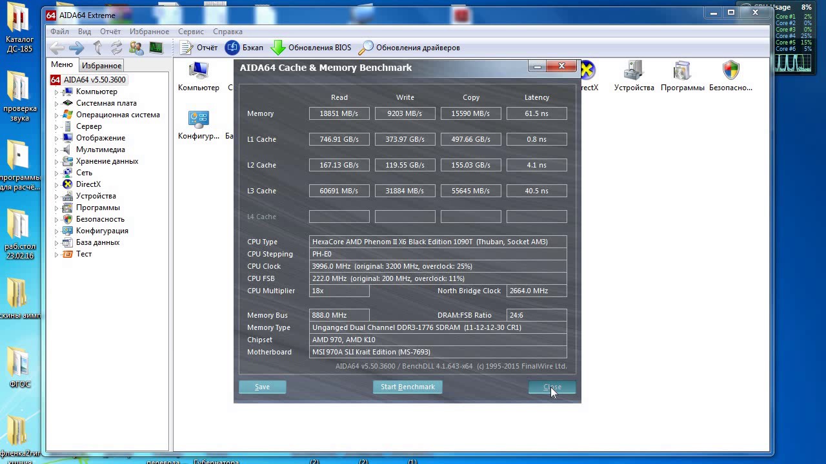Click the Бэкап toolbar button
Viewport: 826px width, 464px height.
tap(244, 48)
